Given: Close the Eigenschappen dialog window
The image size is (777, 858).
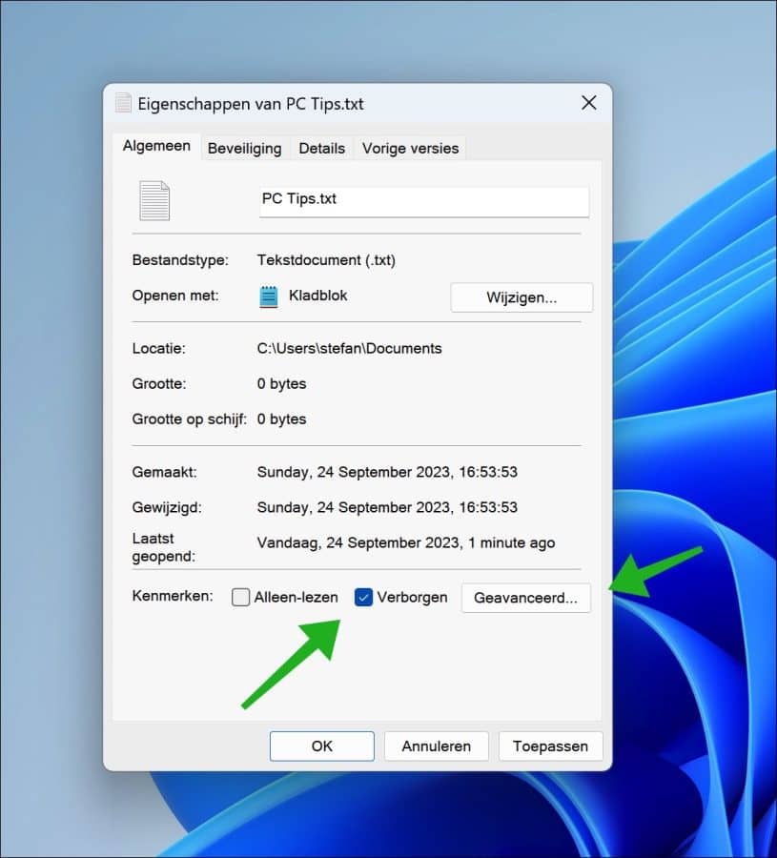Looking at the screenshot, I should pyautogui.click(x=589, y=102).
